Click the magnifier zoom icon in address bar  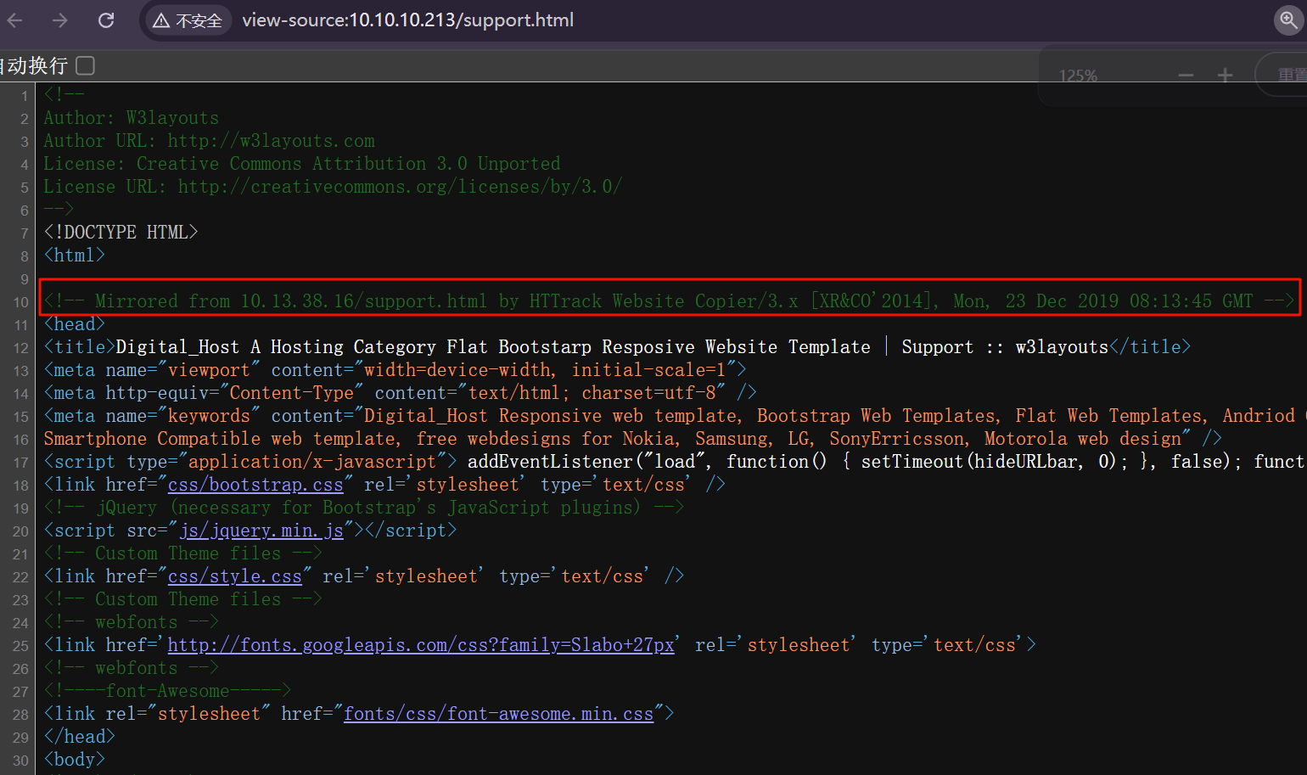point(1288,20)
